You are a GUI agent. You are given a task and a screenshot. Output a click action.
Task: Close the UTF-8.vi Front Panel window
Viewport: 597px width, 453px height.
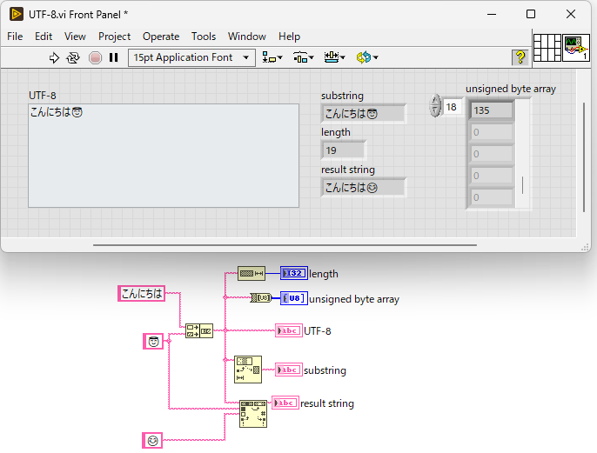pos(571,15)
